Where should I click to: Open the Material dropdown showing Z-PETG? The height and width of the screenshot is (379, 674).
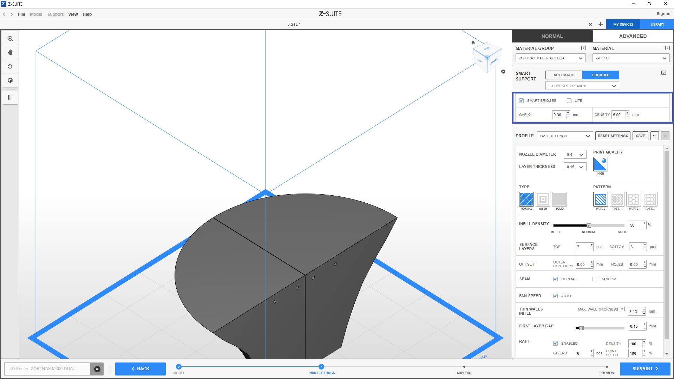[630, 58]
